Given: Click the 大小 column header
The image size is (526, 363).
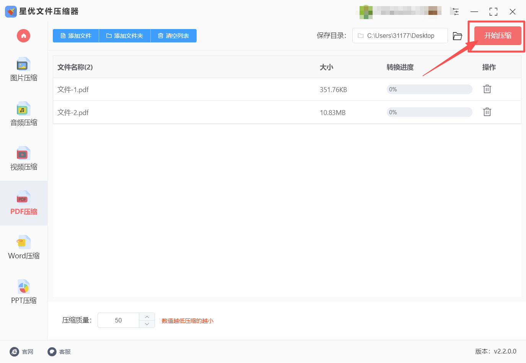Looking at the screenshot, I should [x=326, y=67].
